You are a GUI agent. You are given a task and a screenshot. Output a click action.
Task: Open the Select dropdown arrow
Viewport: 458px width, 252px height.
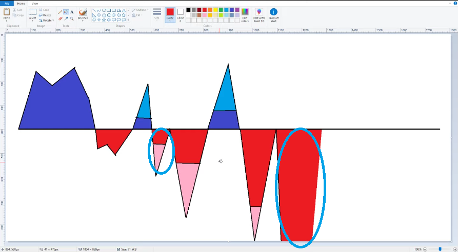(32, 21)
